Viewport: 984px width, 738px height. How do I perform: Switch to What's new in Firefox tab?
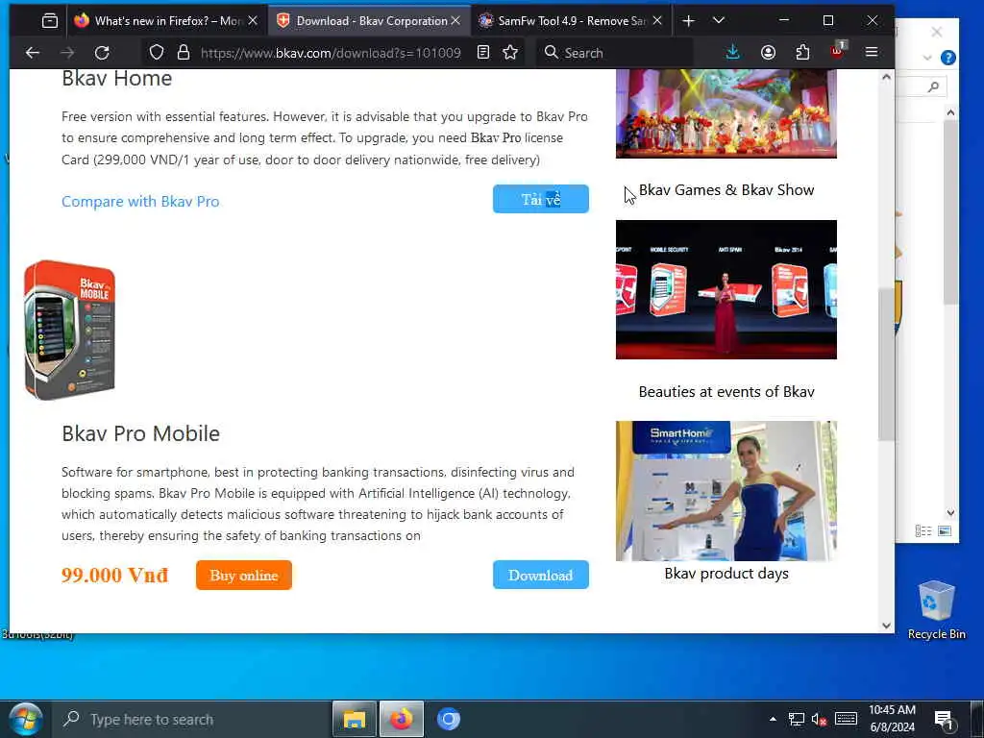click(166, 21)
